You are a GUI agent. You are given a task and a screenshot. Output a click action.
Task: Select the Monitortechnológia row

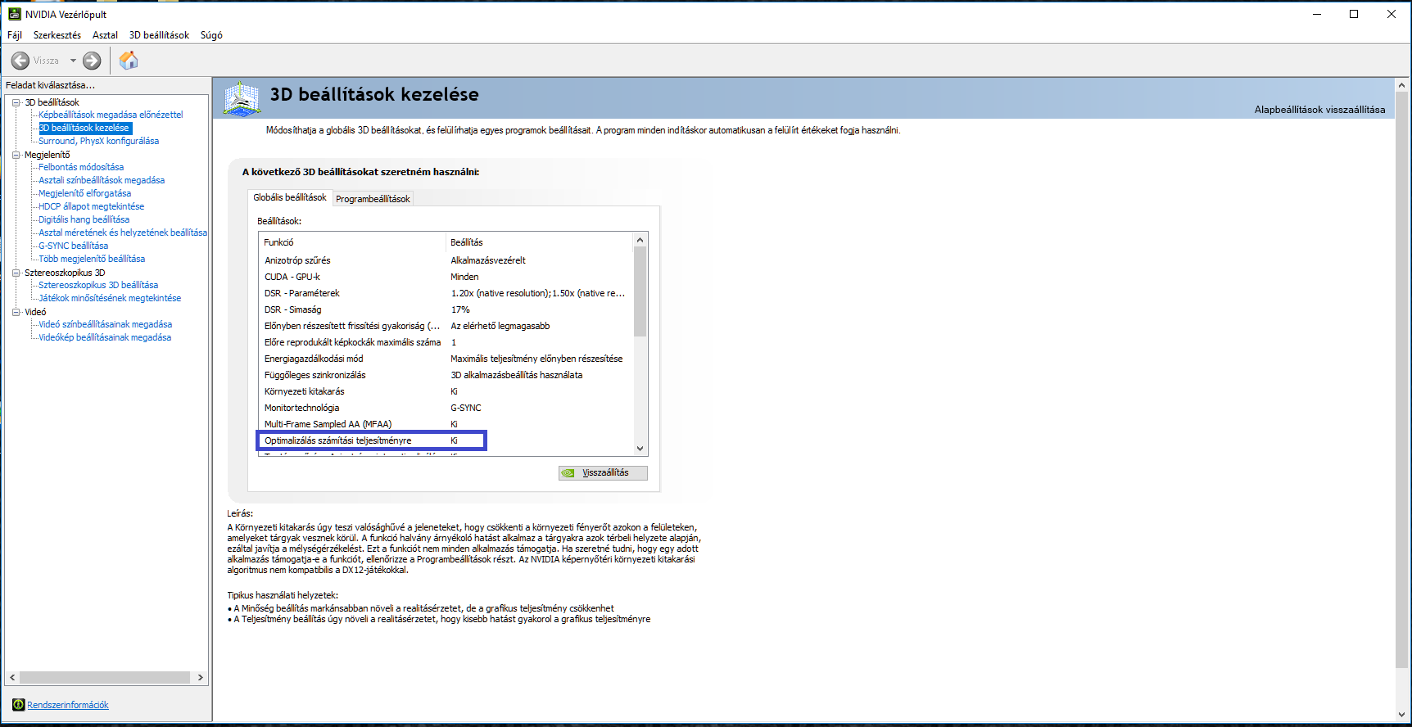[446, 408]
